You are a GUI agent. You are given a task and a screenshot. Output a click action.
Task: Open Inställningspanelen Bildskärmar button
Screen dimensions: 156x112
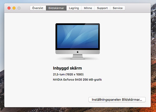pyautogui.click(x=117, y=99)
